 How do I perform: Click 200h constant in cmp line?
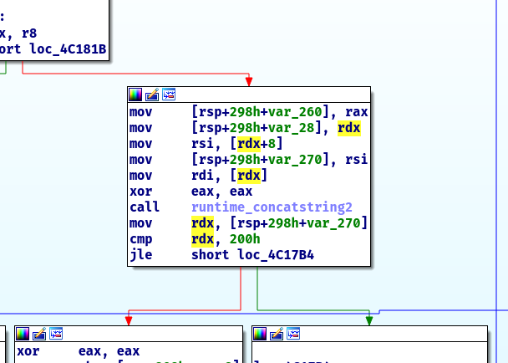pos(245,239)
